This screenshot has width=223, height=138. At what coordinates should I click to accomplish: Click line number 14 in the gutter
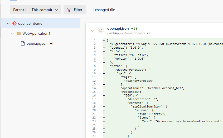pyautogui.click(x=94, y=88)
